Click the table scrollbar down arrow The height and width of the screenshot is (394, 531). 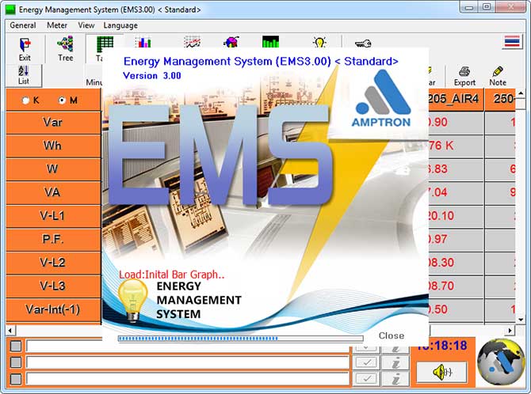[x=521, y=320]
